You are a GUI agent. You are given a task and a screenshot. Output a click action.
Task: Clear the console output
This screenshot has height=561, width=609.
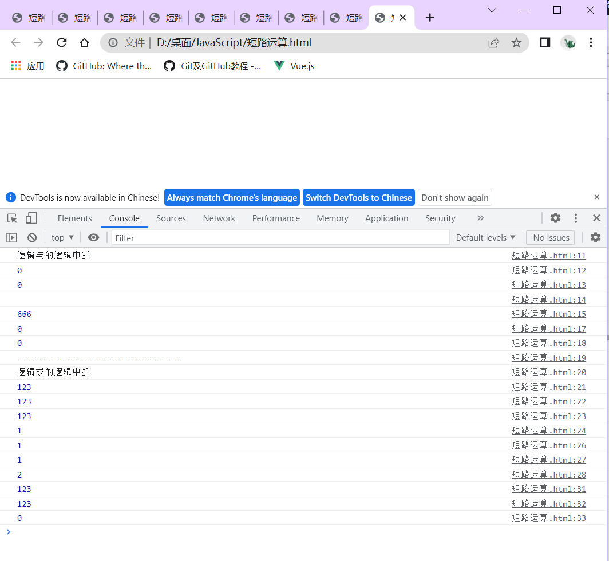(x=32, y=238)
